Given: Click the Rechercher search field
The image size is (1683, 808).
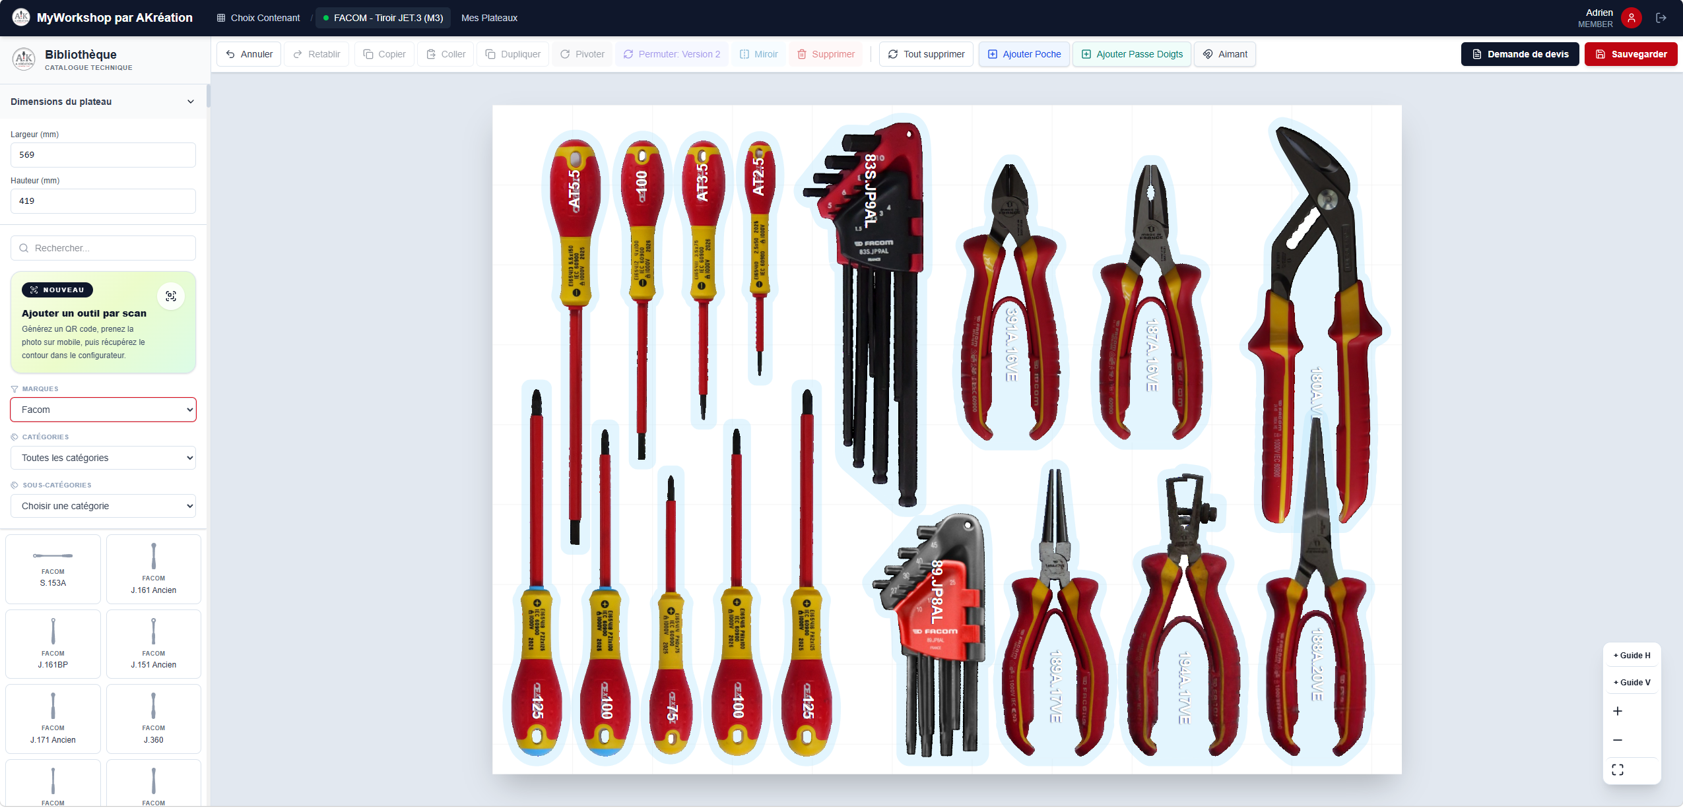Looking at the screenshot, I should [x=103, y=248].
